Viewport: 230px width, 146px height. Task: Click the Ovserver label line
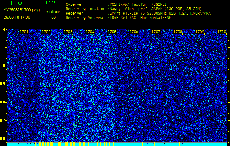[75, 4]
